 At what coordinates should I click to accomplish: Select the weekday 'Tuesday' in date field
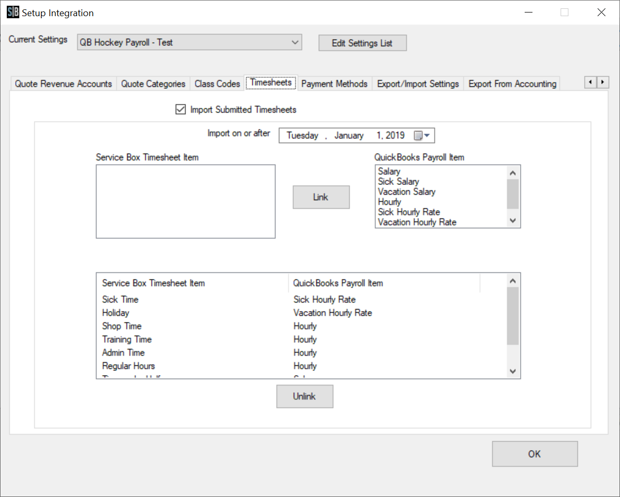pos(303,135)
